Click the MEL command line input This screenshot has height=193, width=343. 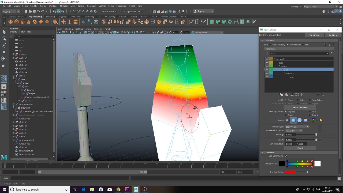70,178
